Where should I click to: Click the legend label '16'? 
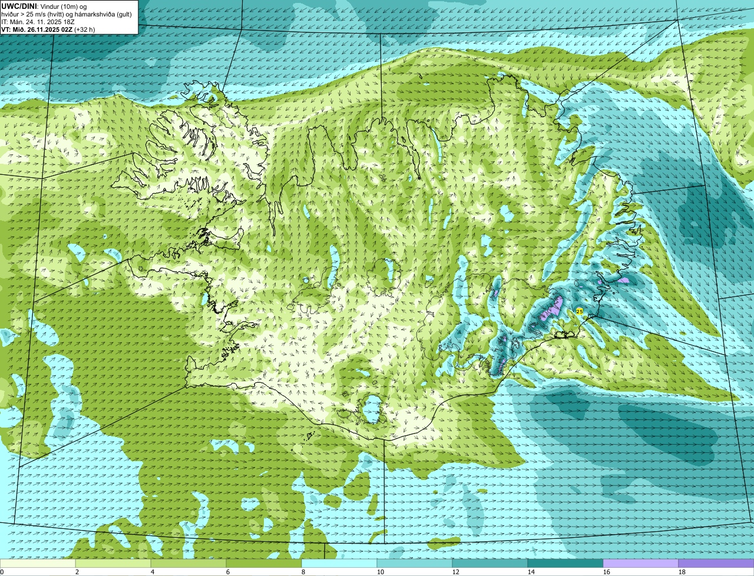coord(607,572)
